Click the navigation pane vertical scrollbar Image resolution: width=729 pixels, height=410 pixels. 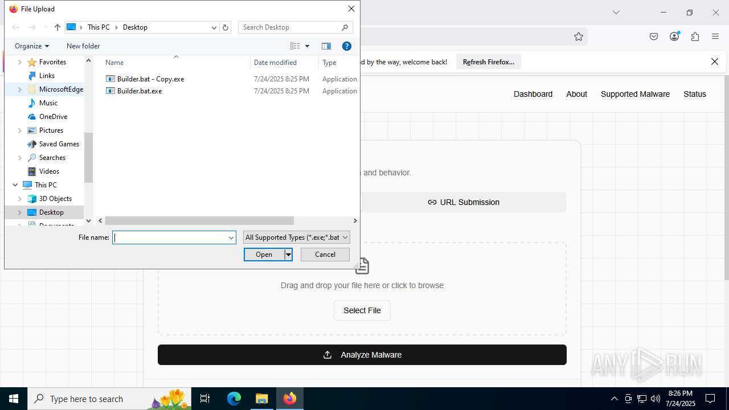88,158
